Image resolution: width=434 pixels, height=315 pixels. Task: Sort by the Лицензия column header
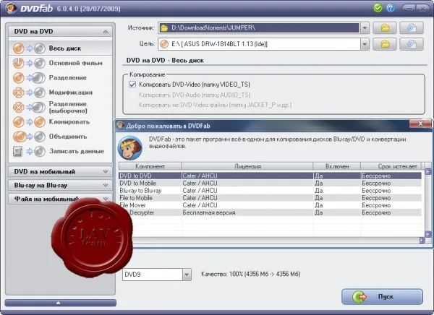coord(247,166)
